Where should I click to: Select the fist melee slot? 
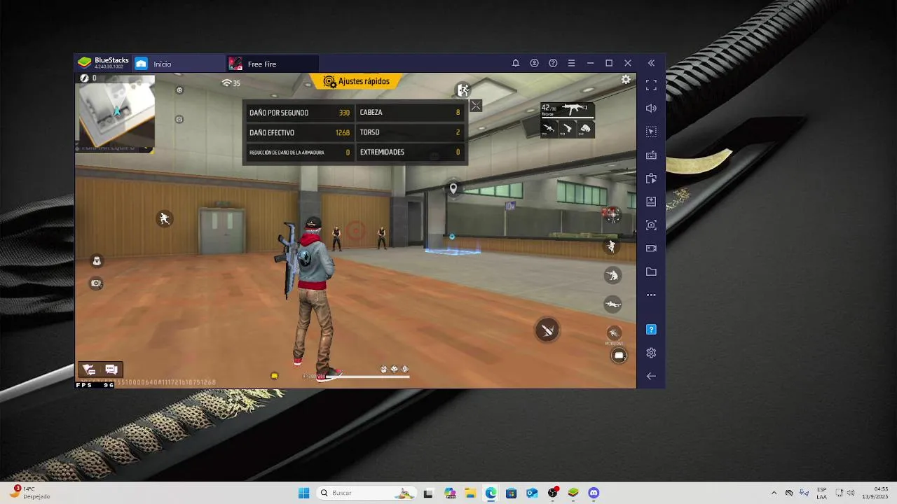click(x=585, y=129)
